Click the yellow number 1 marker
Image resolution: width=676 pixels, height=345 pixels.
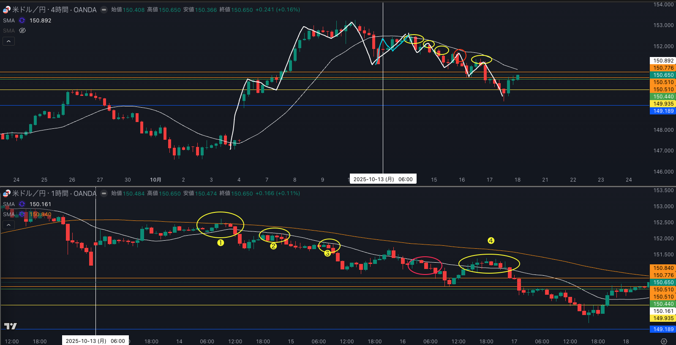221,243
